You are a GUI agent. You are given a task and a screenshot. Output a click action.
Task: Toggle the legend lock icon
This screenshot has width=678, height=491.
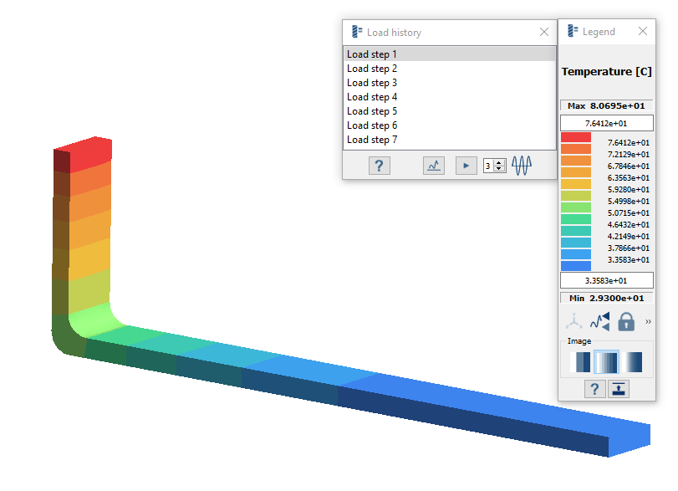tap(625, 321)
